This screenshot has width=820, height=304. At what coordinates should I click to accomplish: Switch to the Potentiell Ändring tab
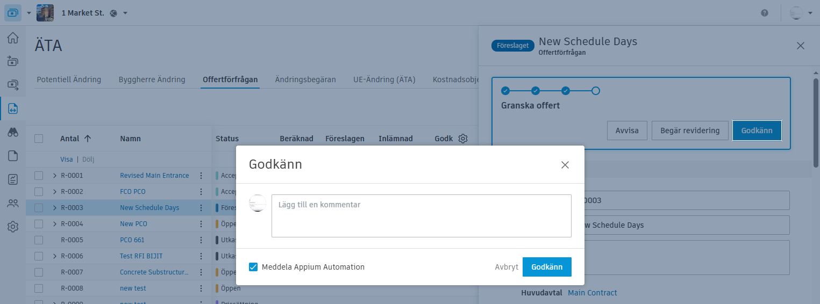pyautogui.click(x=69, y=79)
